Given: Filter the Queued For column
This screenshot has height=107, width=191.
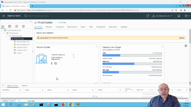Looking at the screenshot, I should point(132,90).
